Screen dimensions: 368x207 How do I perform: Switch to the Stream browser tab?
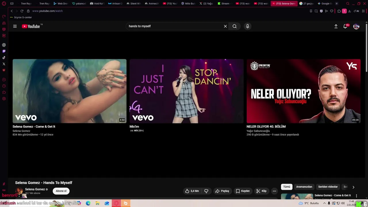click(225, 3)
